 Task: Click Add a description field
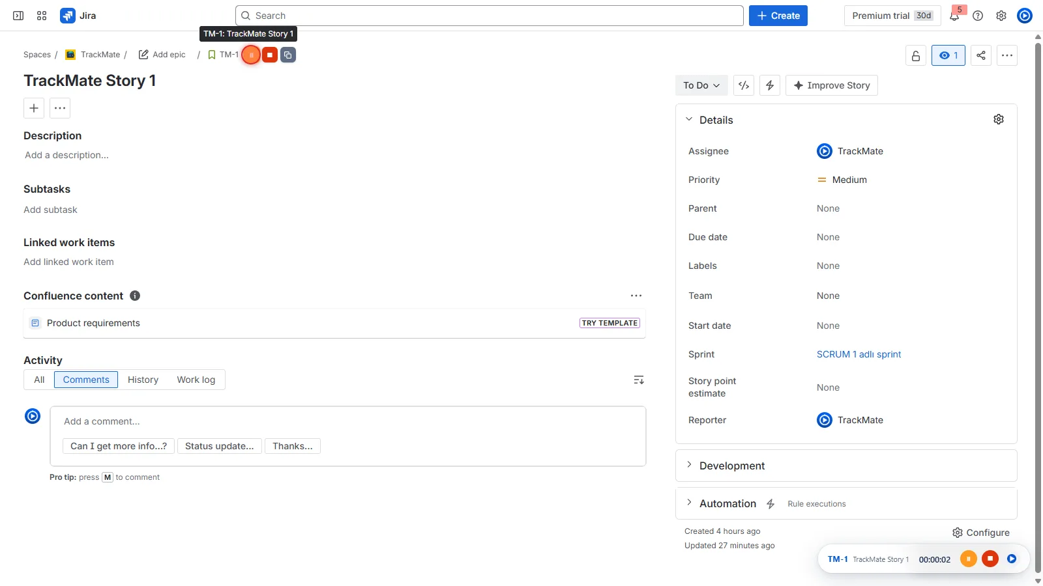(x=66, y=155)
